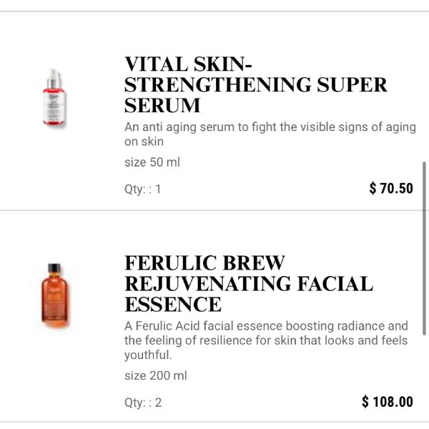This screenshot has height=429, width=429.
Task: Click the word ESSENCE ending second title
Action: tap(172, 305)
